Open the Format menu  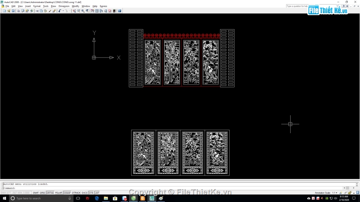(37, 6)
